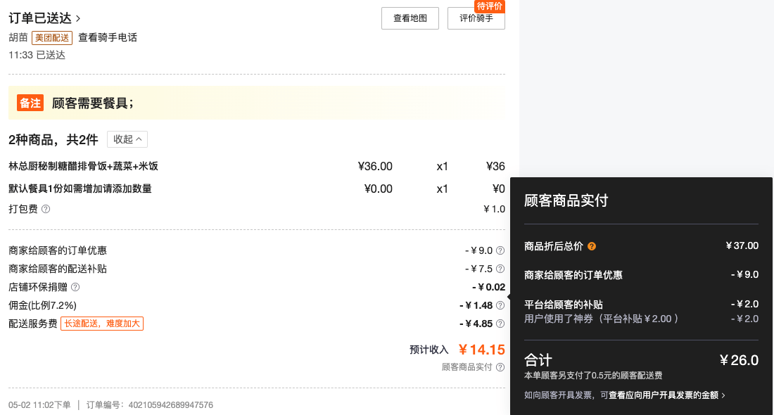Click help icon next to 配送服务费 amount
774x415 pixels.
click(500, 324)
